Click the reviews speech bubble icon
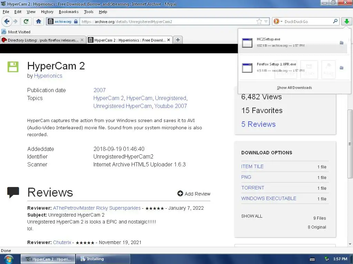353x264 pixels. click(13, 192)
